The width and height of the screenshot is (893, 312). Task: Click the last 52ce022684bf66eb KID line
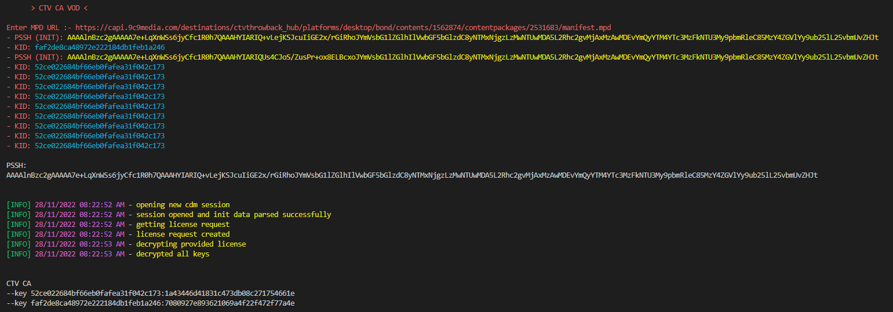pos(99,146)
